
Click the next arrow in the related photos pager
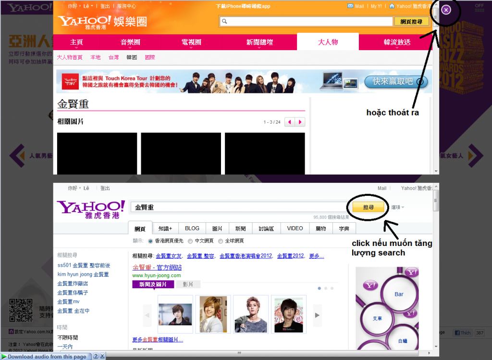[x=300, y=122]
